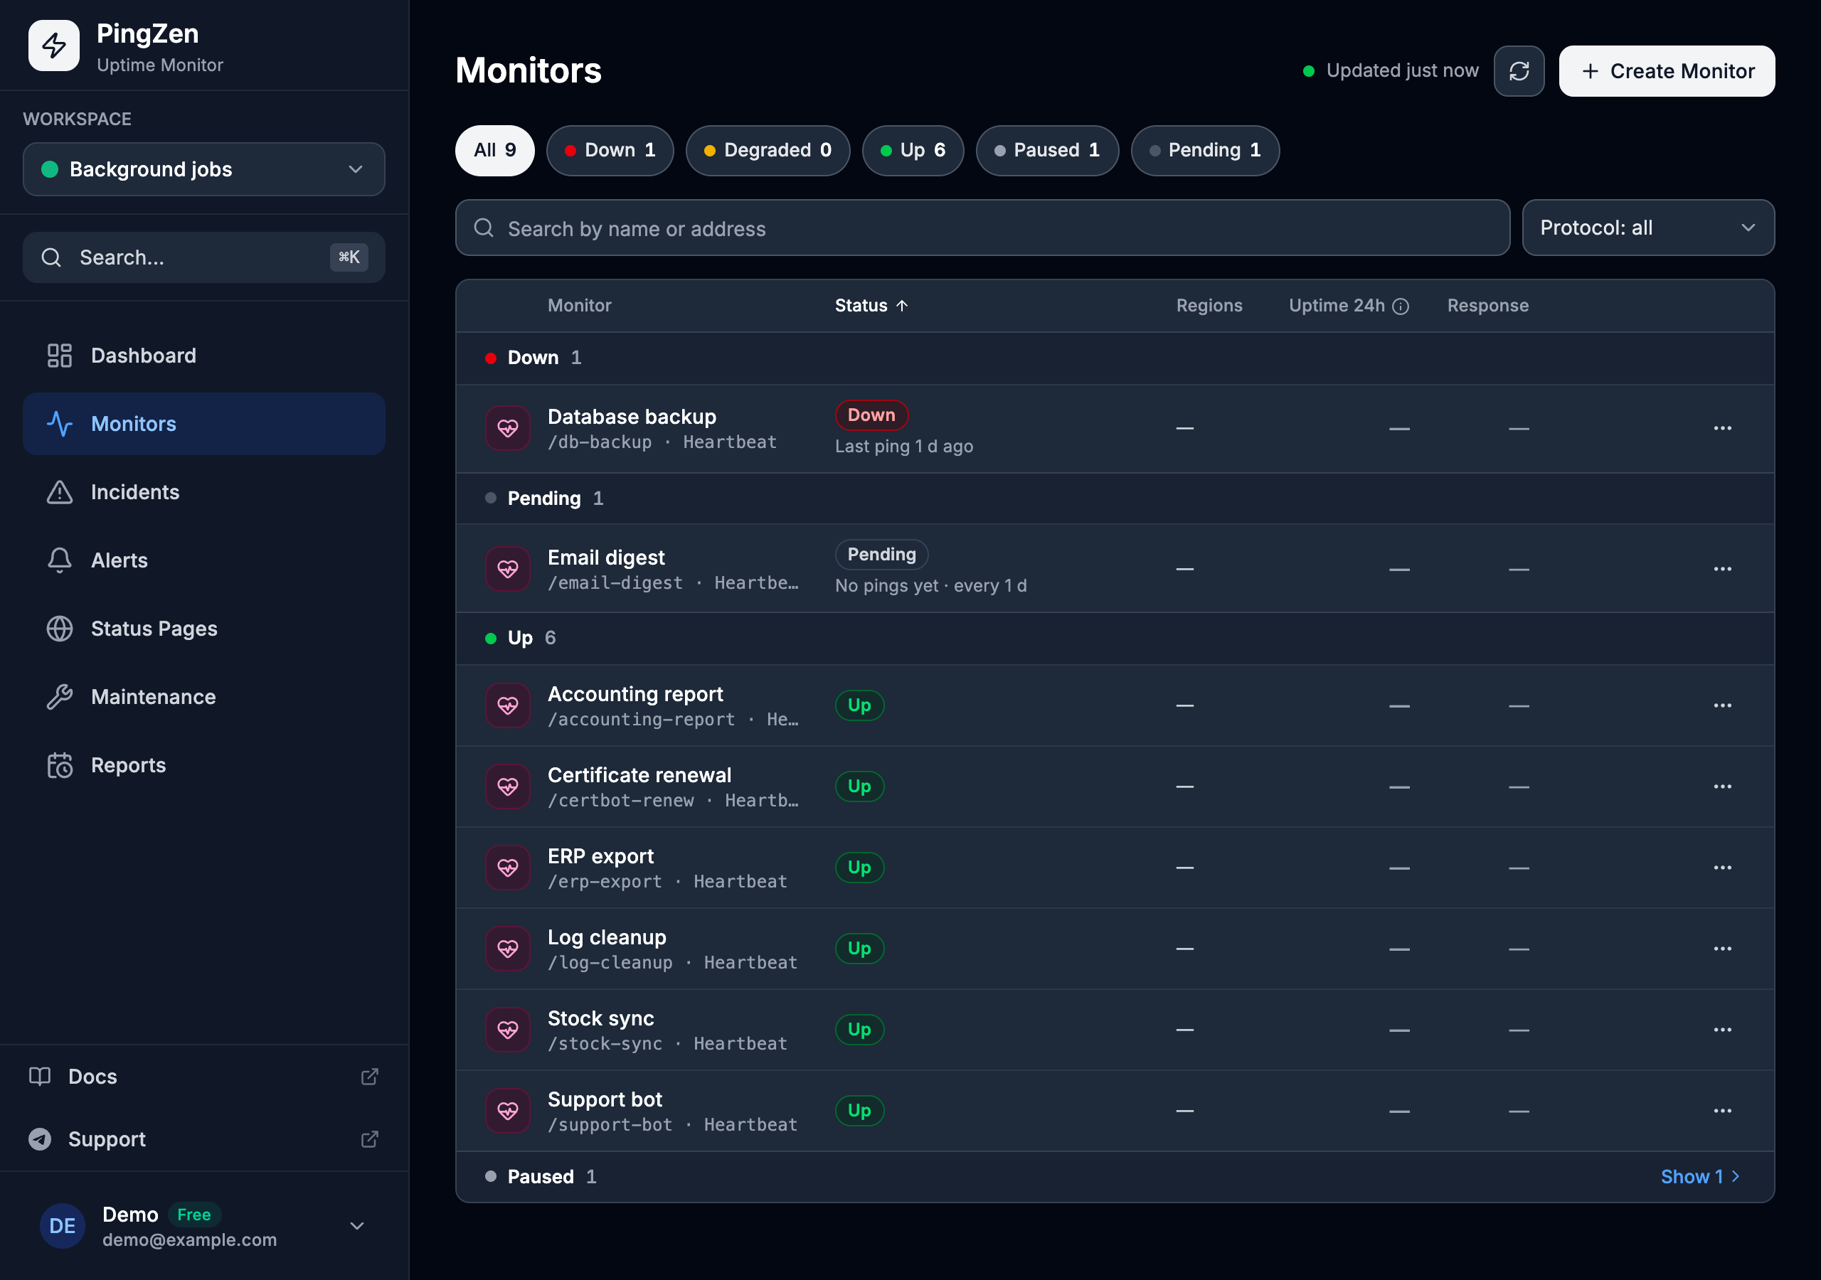Image resolution: width=1821 pixels, height=1280 pixels.
Task: Expand the Demo account menu chevron
Action: click(x=357, y=1226)
